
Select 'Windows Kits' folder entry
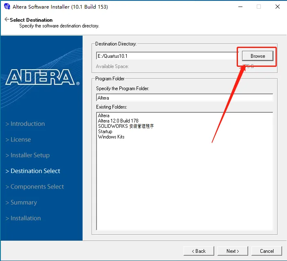pyautogui.click(x=111, y=136)
